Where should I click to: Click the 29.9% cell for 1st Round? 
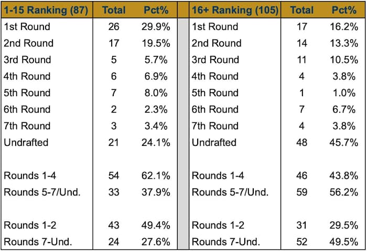coord(155,27)
